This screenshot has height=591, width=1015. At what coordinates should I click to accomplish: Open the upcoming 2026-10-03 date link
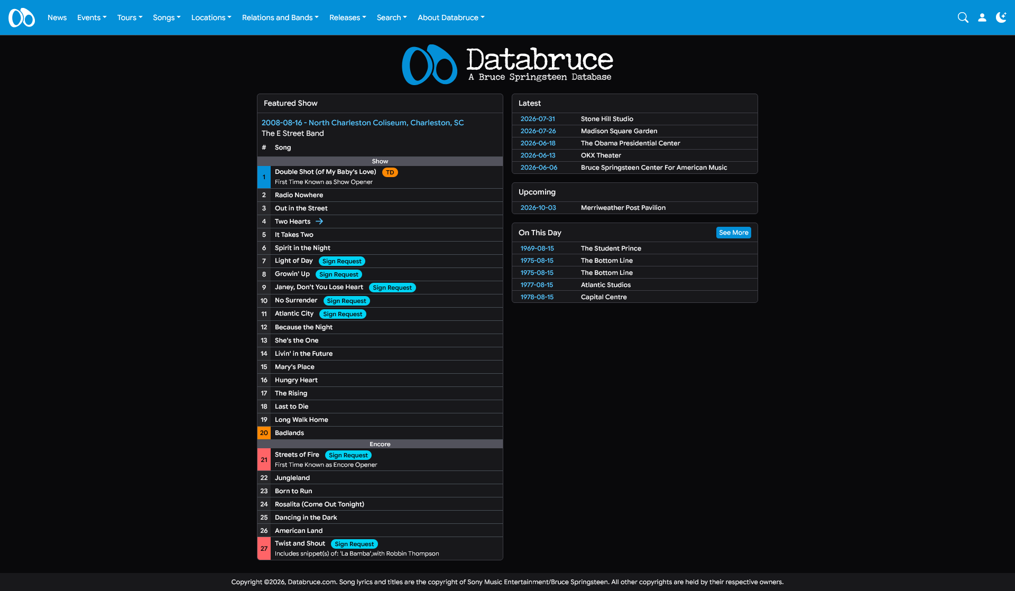pyautogui.click(x=538, y=208)
